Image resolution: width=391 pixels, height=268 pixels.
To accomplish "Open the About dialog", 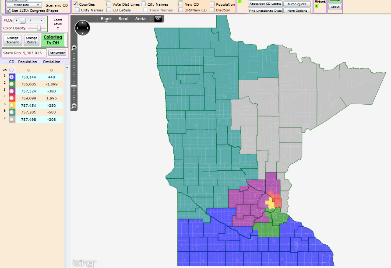I will click(335, 7).
